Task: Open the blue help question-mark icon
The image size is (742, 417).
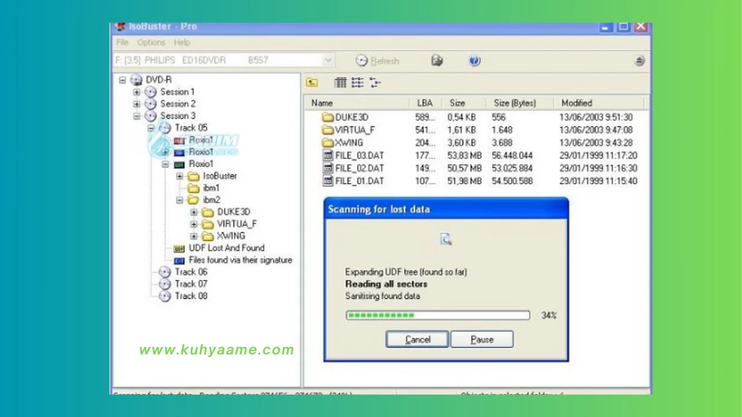Action: (475, 60)
